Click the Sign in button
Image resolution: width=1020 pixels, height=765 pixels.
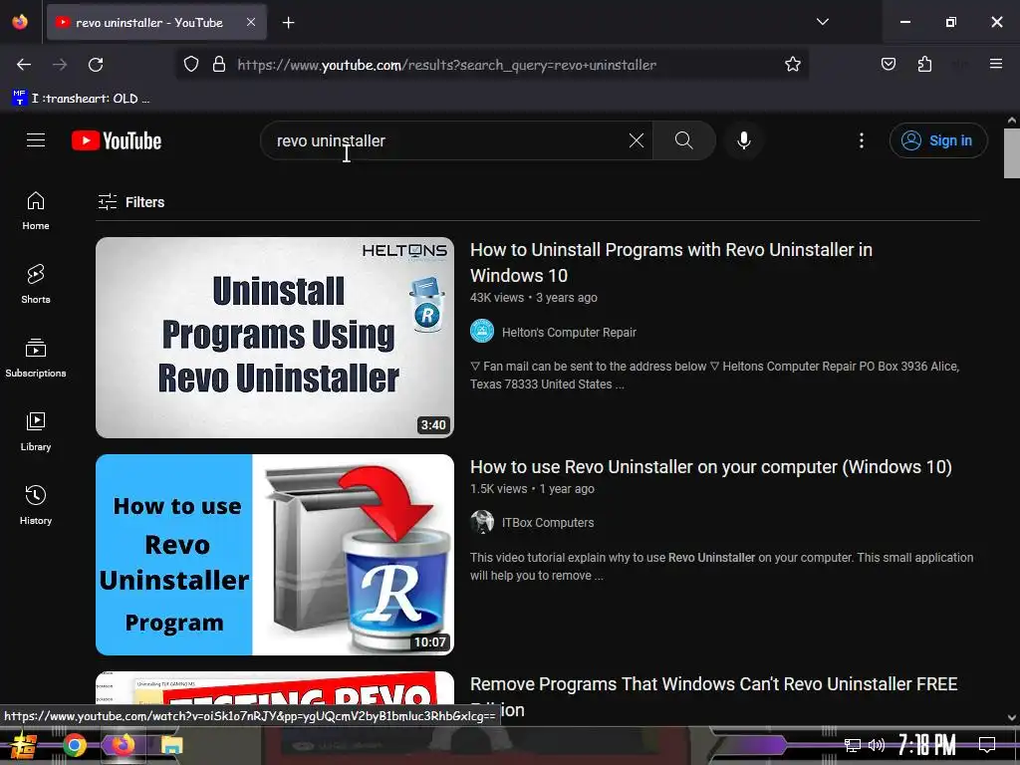coord(938,140)
